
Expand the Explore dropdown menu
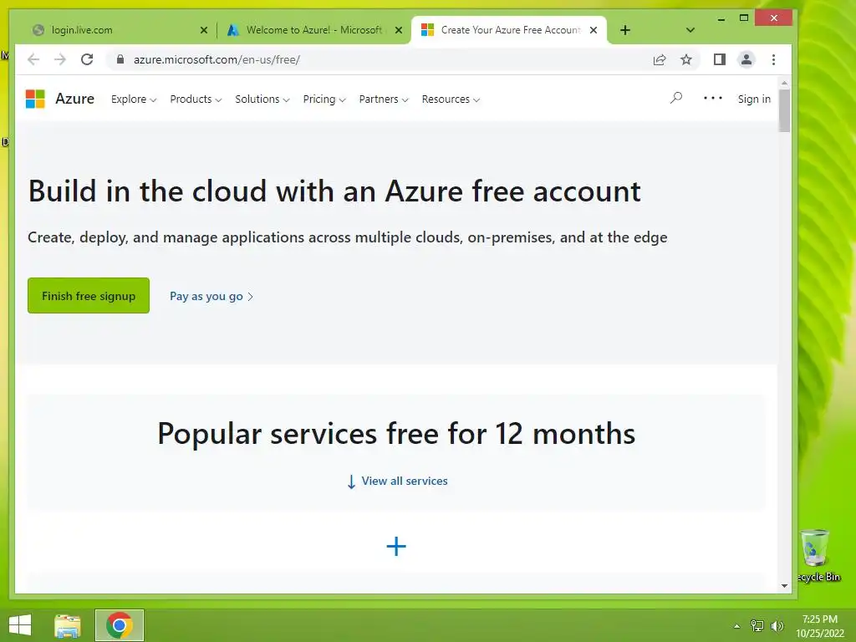click(x=134, y=99)
